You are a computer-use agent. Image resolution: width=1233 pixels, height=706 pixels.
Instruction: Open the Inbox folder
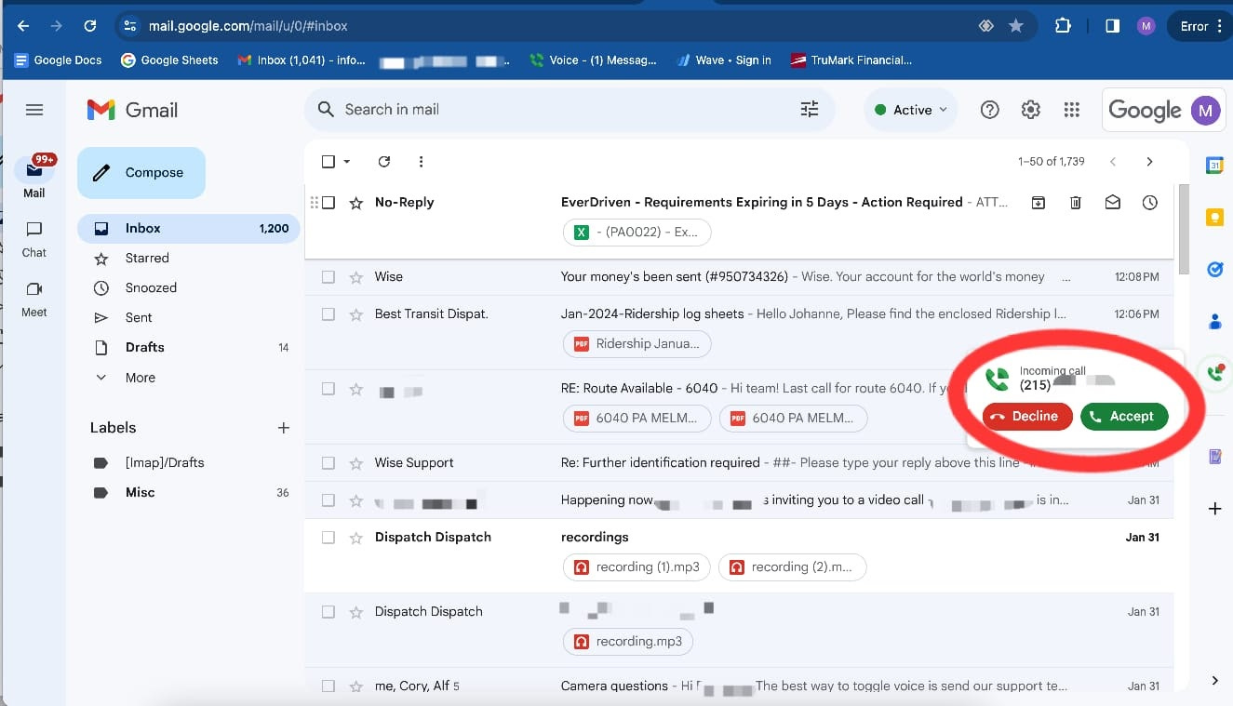(189, 229)
